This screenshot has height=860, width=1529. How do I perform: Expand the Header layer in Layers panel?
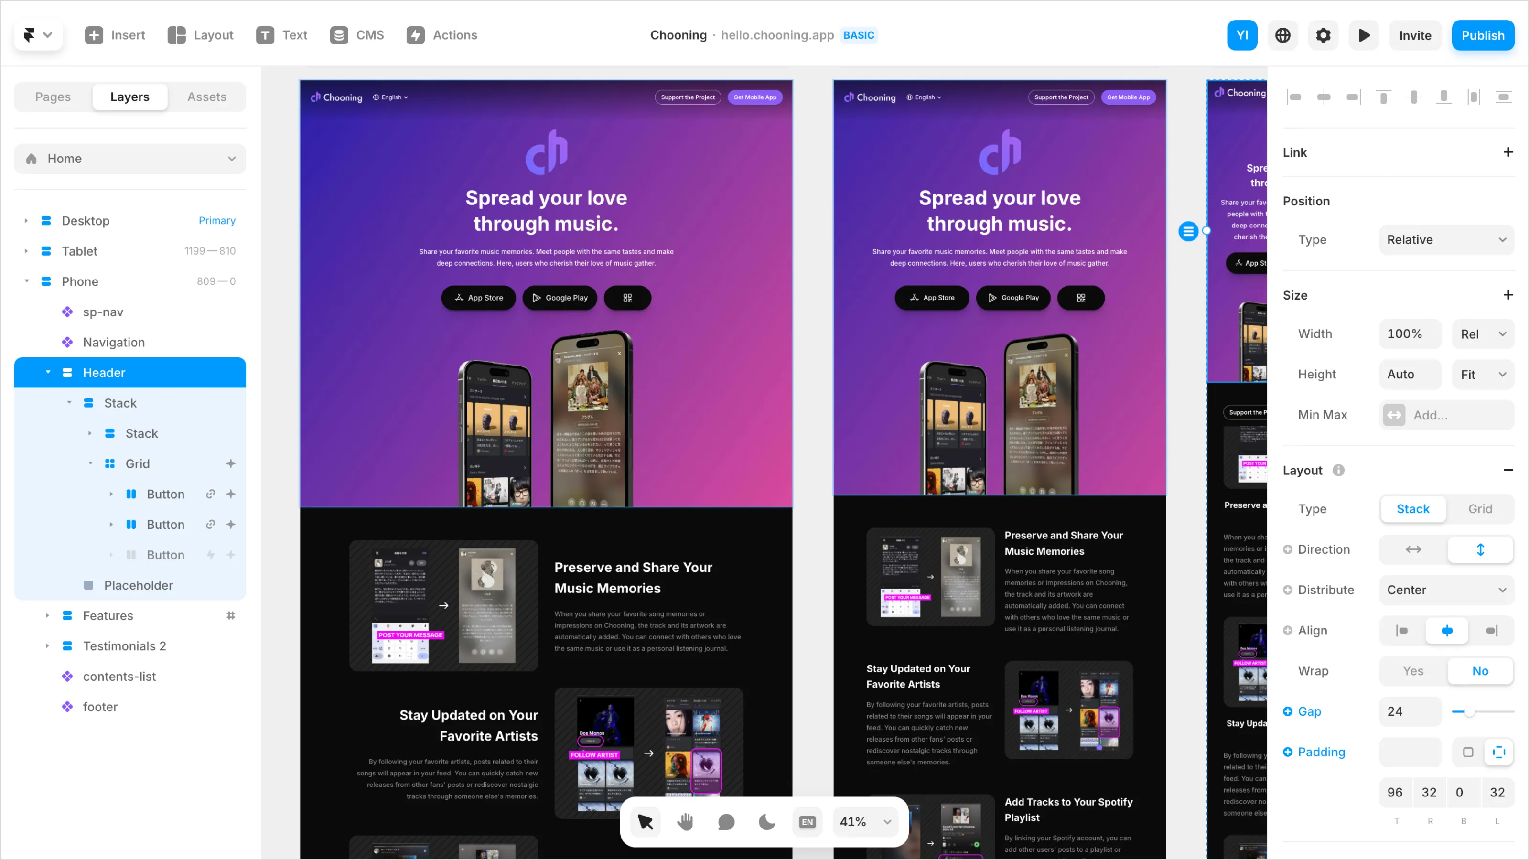click(47, 372)
